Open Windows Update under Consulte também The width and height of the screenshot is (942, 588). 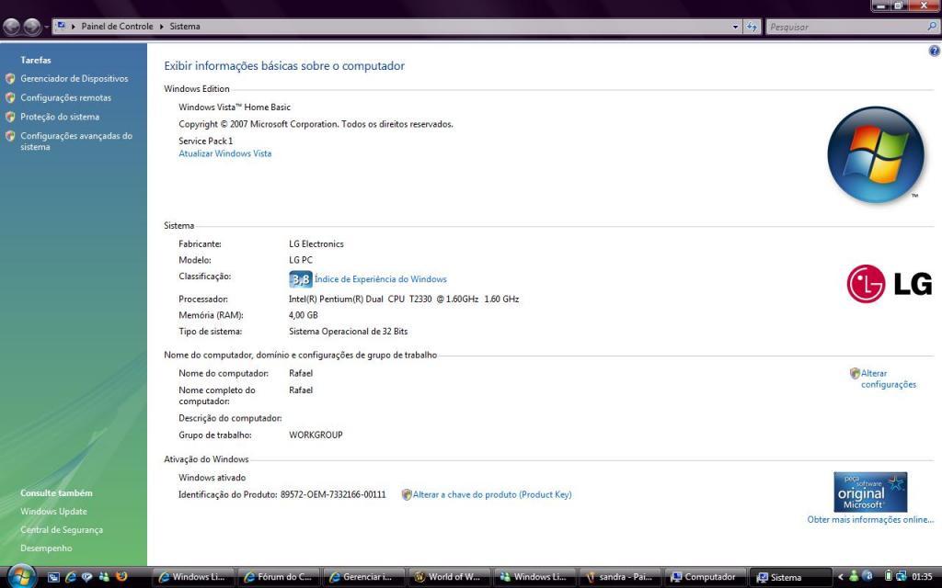click(x=53, y=511)
